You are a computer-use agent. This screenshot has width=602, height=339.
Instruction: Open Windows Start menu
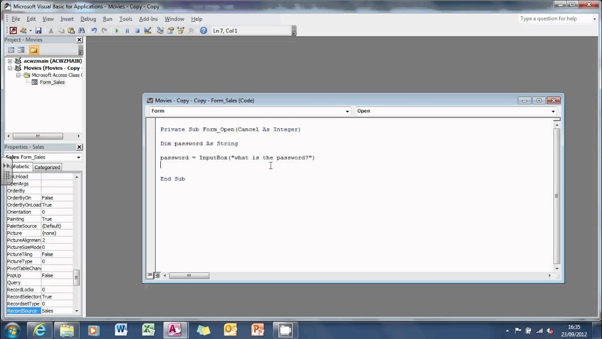12,330
